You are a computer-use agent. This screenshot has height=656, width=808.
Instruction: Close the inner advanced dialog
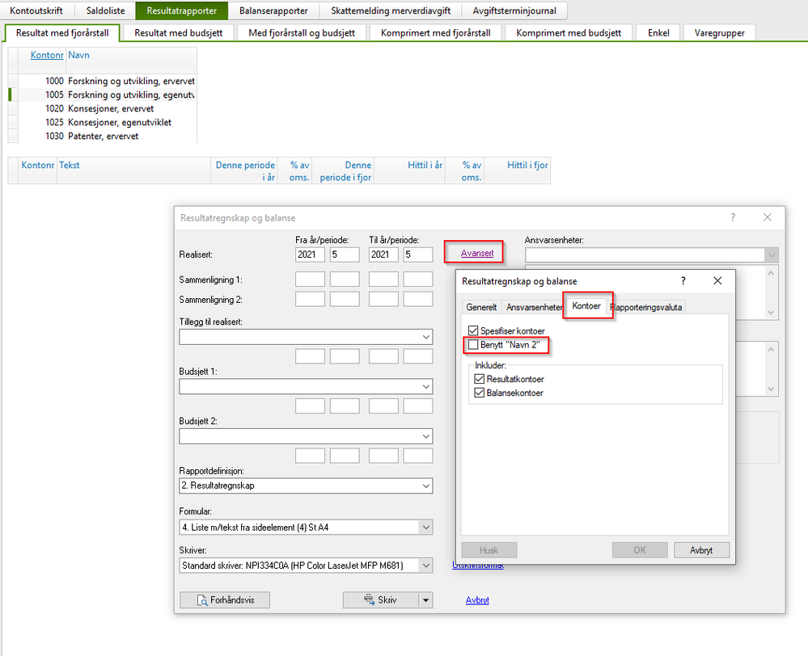[x=717, y=280]
